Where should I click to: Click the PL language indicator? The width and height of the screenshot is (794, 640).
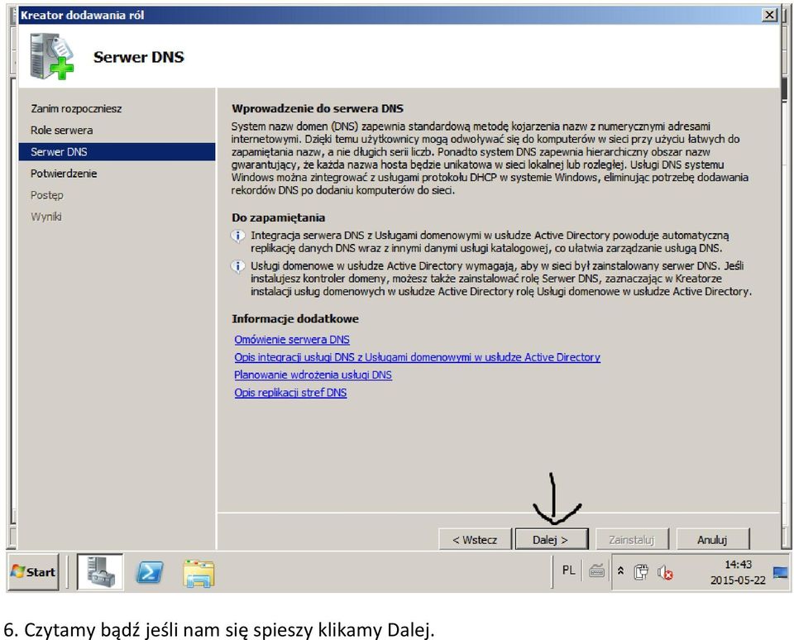click(x=569, y=571)
